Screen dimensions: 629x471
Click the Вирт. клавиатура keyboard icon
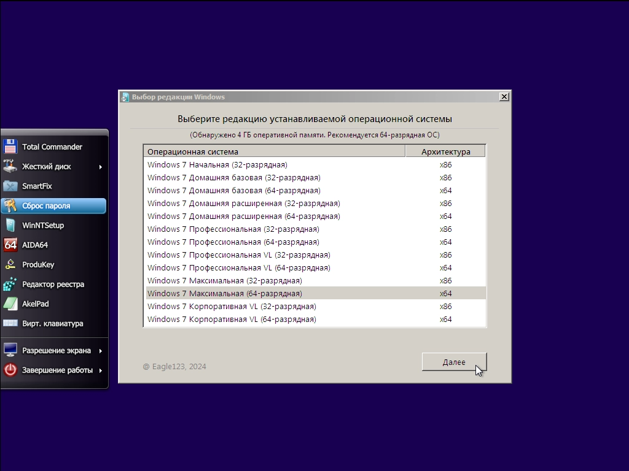coord(10,323)
